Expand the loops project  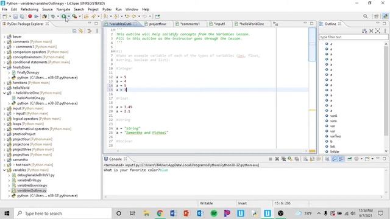tap(4, 123)
